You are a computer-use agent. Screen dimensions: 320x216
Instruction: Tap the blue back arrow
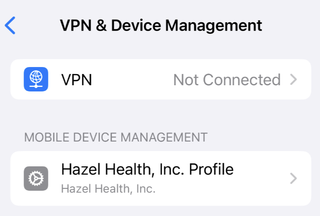(10, 26)
